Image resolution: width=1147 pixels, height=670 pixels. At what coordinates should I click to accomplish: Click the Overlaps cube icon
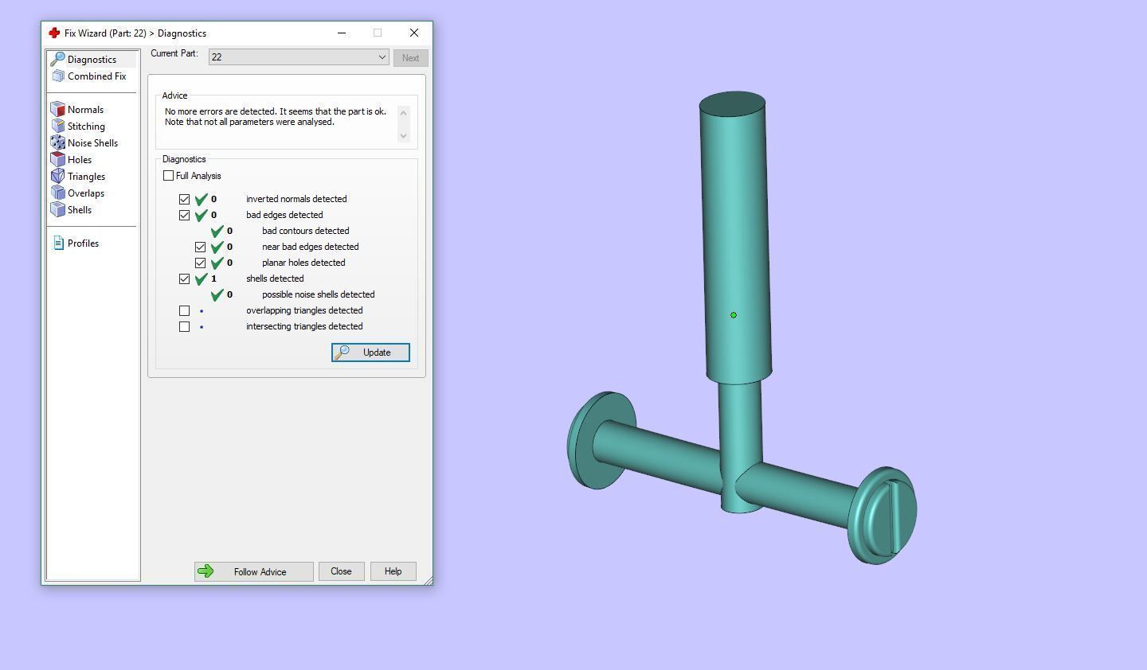click(x=57, y=193)
